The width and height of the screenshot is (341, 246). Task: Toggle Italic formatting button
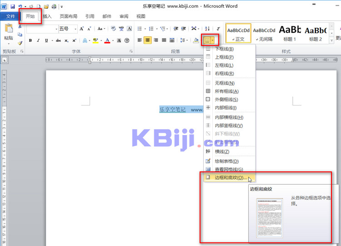(x=38, y=40)
